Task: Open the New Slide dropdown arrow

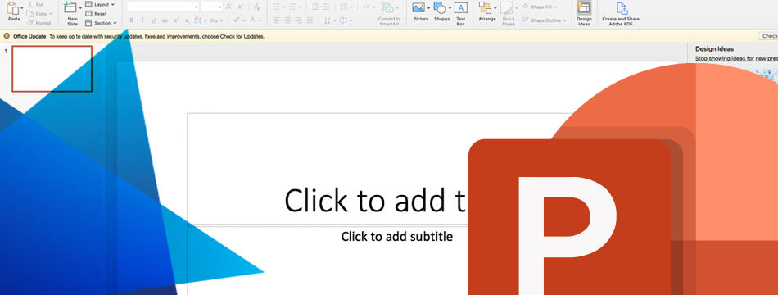Action: (80, 8)
